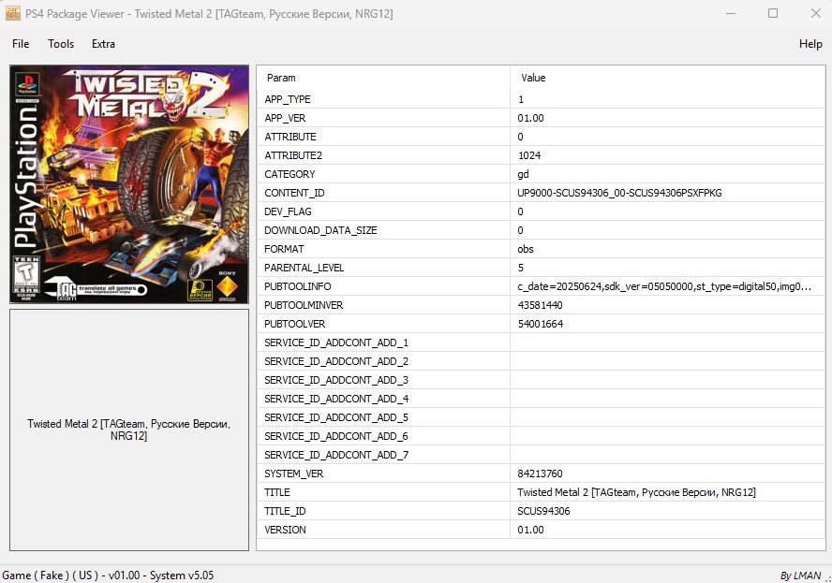Select the SERVICE_ID_ADDCONT_ADD_3 row
832x583 pixels.
tap(541, 380)
